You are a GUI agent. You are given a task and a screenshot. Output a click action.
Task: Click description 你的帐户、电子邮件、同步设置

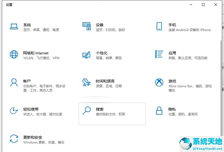[44, 88]
